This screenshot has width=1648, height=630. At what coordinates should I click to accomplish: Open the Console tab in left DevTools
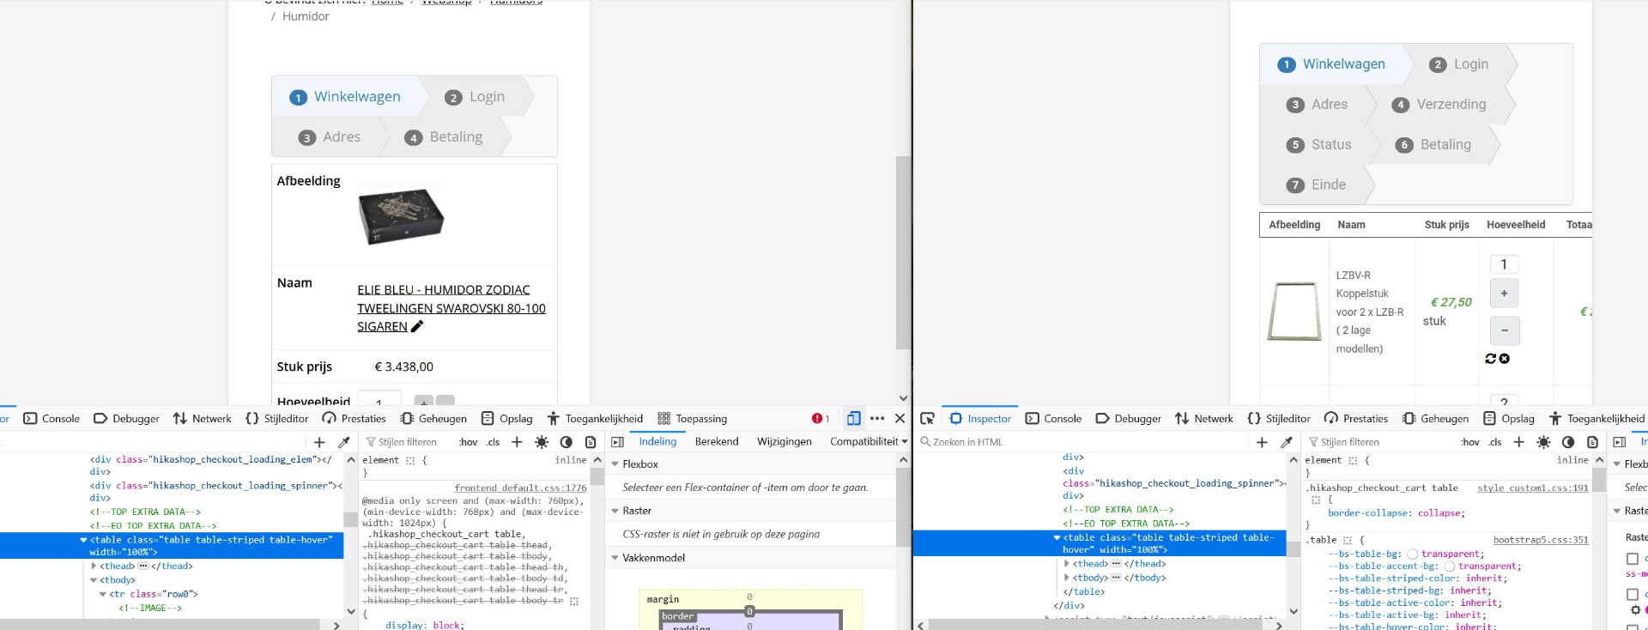point(51,419)
